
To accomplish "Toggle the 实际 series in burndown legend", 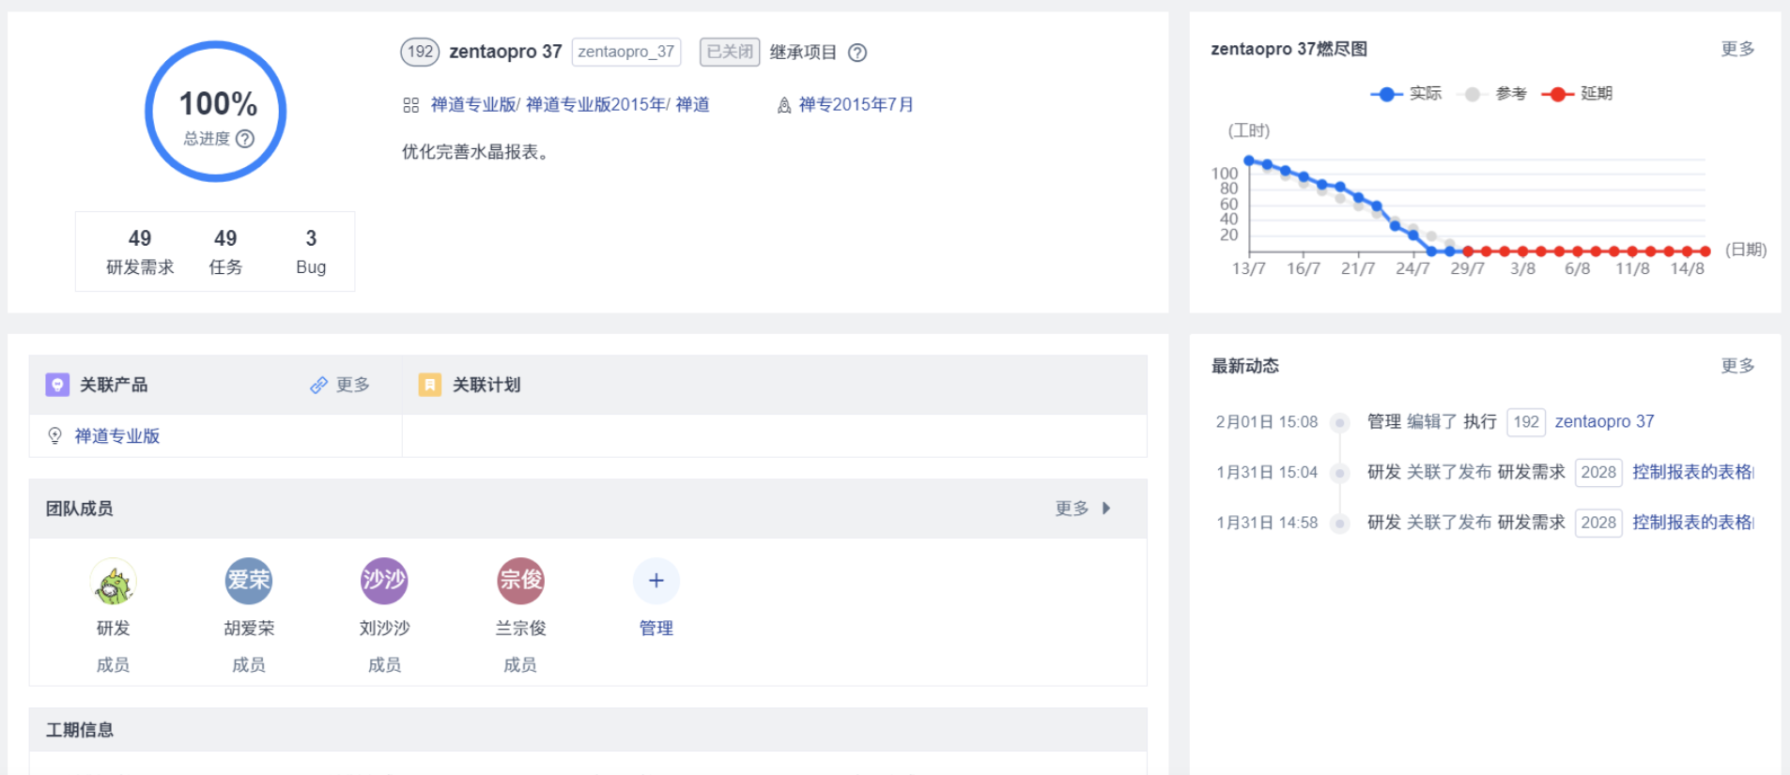I will pos(1405,94).
